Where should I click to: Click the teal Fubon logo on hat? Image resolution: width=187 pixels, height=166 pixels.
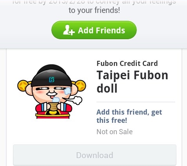pyautogui.click(x=52, y=80)
